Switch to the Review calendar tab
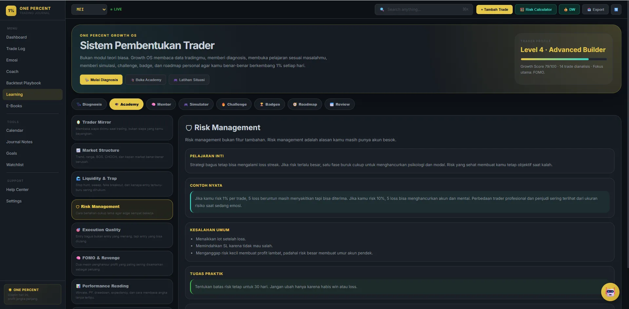The width and height of the screenshot is (629, 309). (x=339, y=104)
